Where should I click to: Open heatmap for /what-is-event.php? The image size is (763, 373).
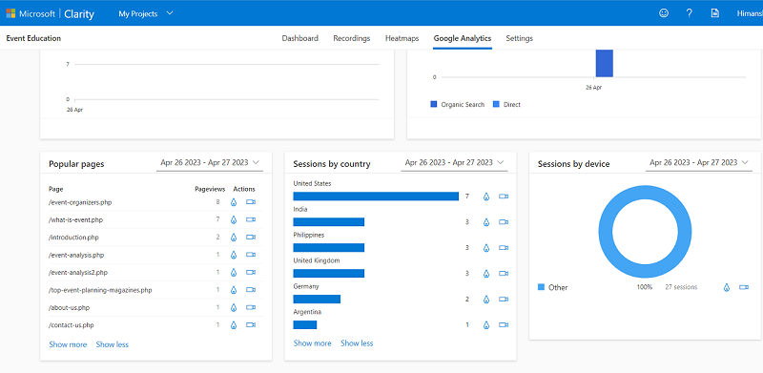(234, 219)
